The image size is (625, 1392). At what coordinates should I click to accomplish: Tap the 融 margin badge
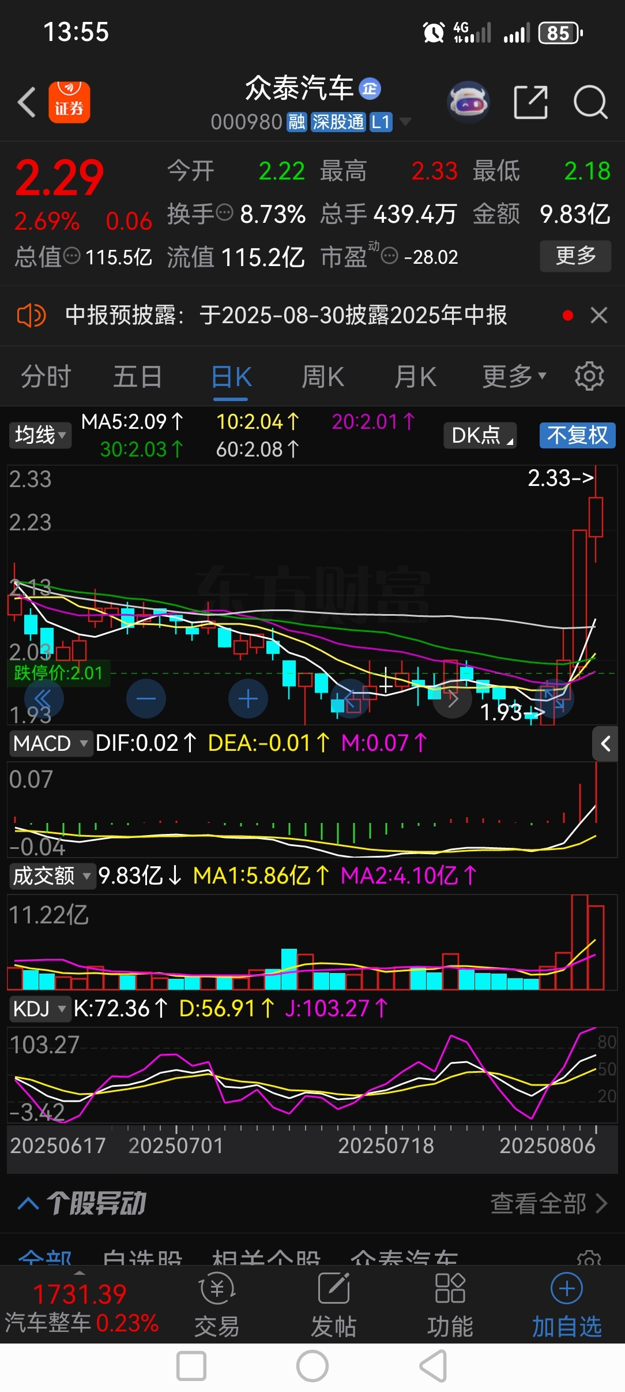point(297,122)
